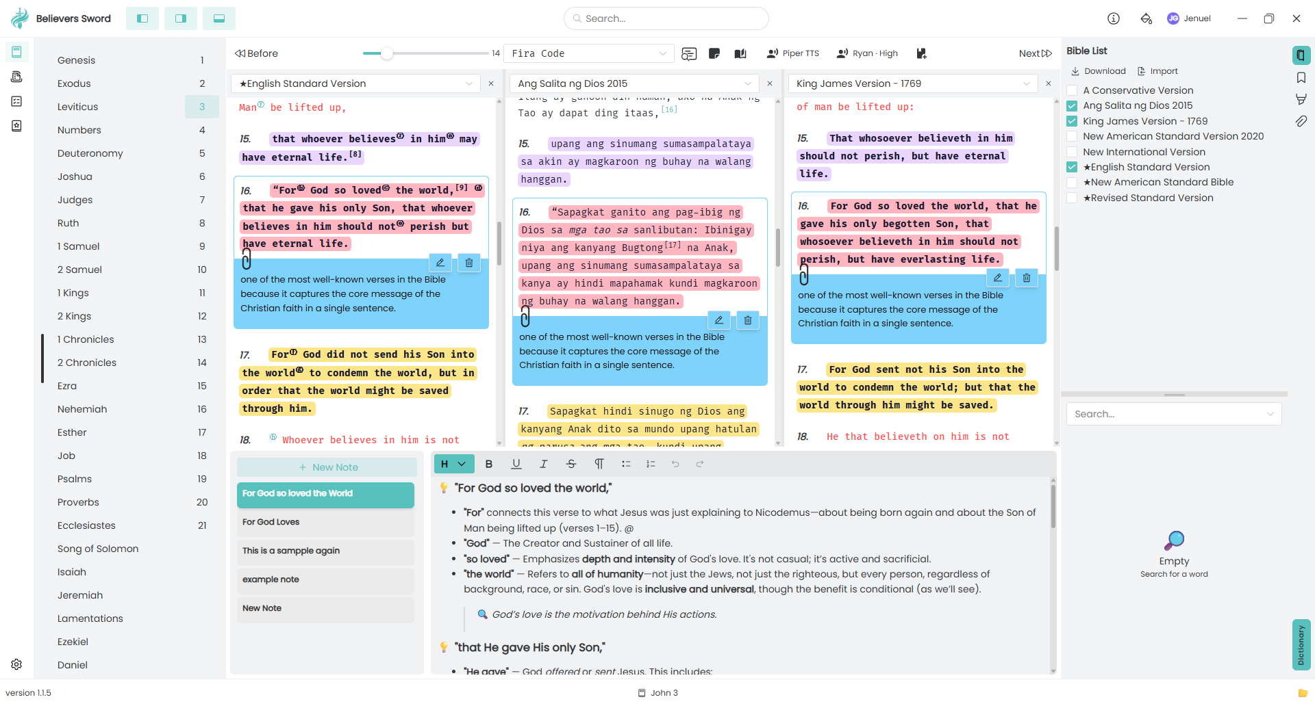Open the Fira Code font dropdown
Viewport: 1315px width, 706px height.
click(589, 53)
